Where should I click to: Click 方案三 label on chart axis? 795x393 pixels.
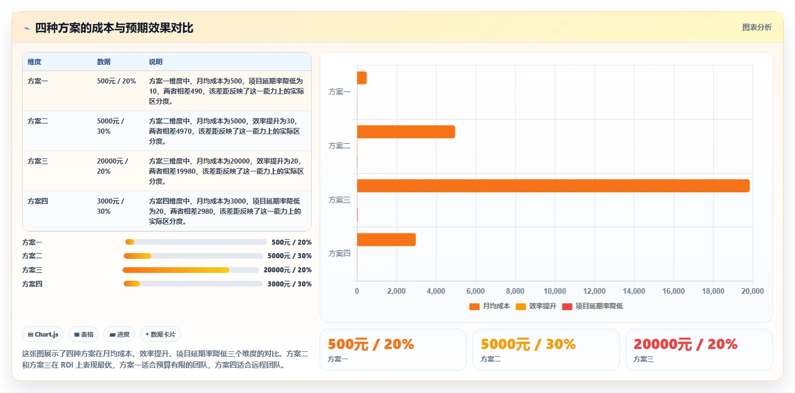339,200
